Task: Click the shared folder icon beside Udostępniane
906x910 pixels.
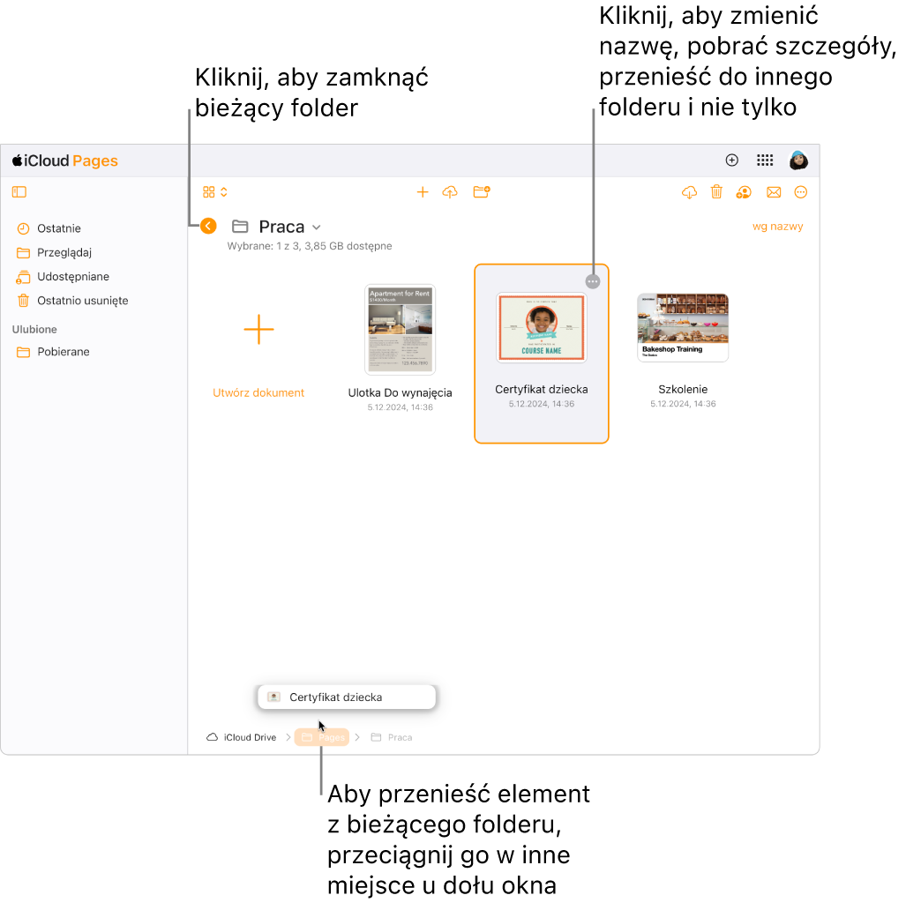Action: click(x=23, y=277)
